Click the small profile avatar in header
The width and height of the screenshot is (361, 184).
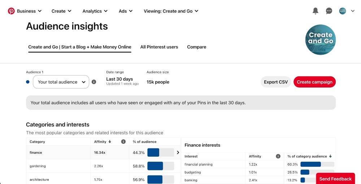[343, 11]
